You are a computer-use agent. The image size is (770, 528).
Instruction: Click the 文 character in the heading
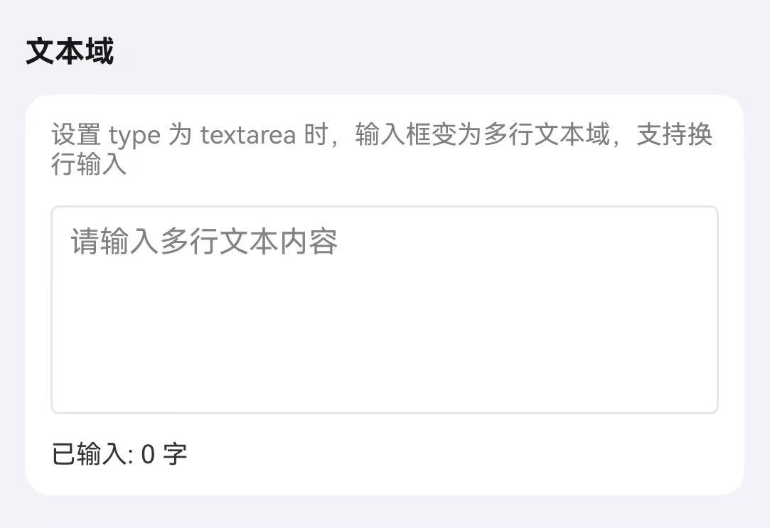pos(40,52)
